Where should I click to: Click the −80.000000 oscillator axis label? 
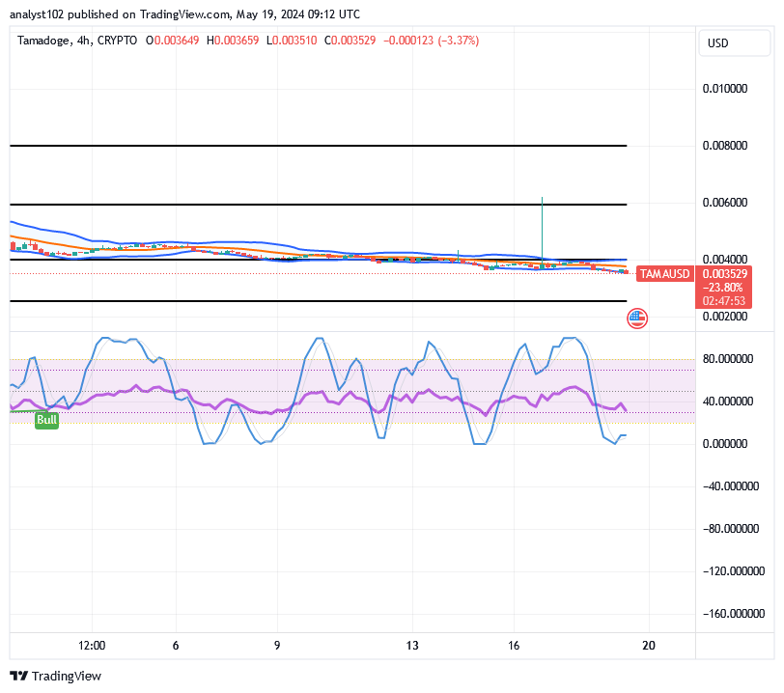click(731, 529)
